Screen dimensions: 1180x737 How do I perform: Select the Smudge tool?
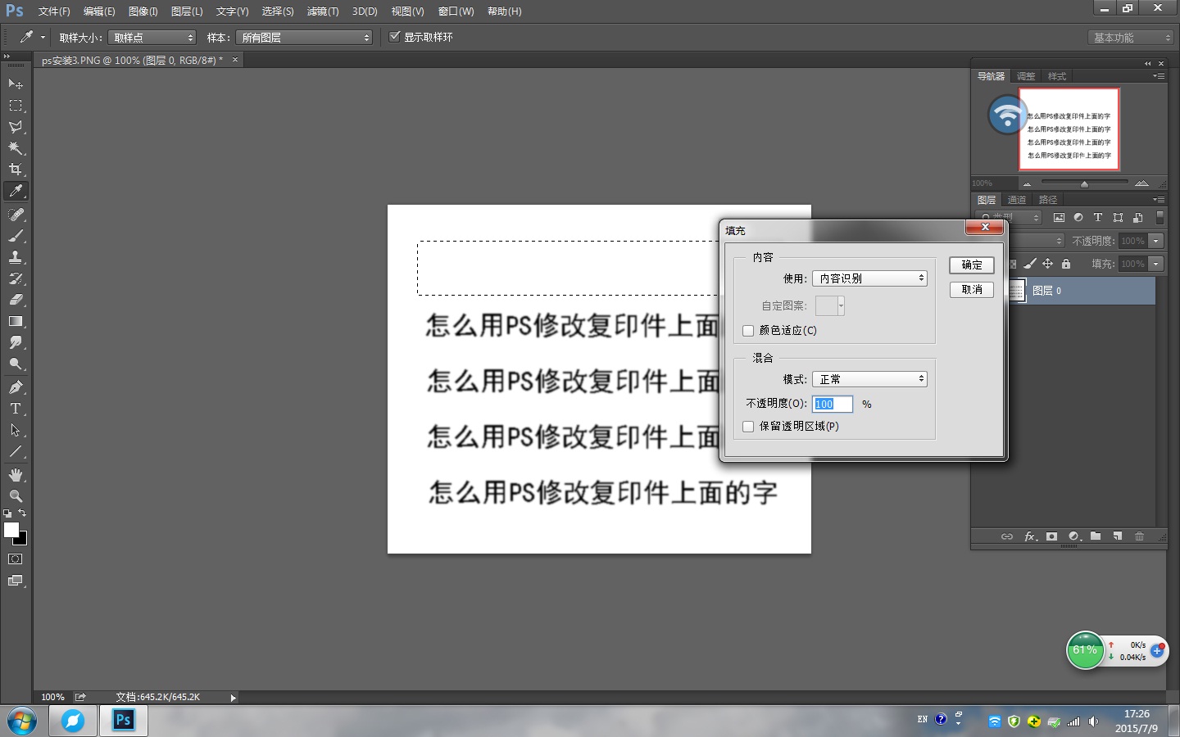16,342
